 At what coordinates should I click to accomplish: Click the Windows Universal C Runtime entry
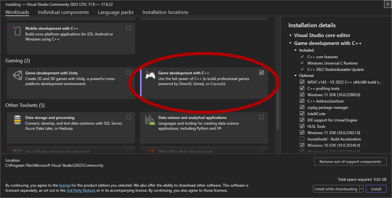(x=332, y=63)
